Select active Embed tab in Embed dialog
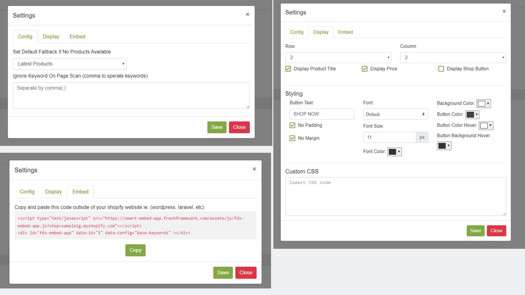Screen dimensions: 525x295 [x=80, y=192]
